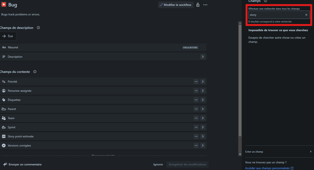Screen dimensions: 314x170
Task: Click the red Bug issue type icon
Action: pyautogui.click(x=3, y=4)
